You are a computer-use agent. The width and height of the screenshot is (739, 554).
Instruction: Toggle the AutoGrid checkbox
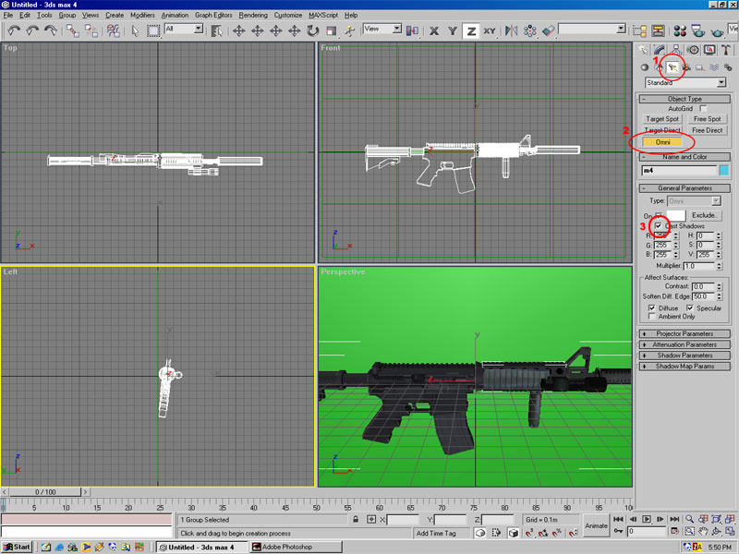[x=703, y=109]
